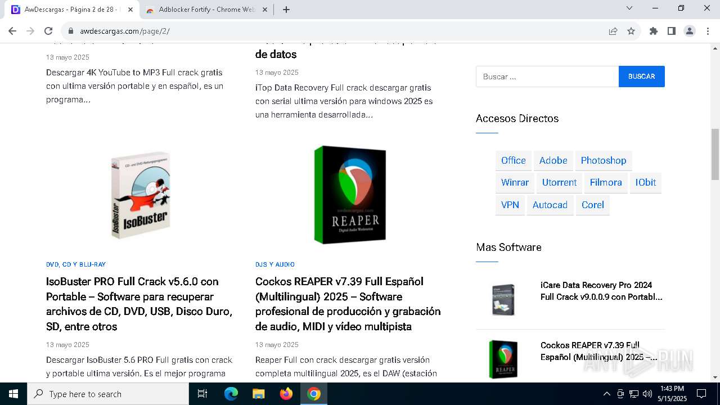
Task: Open the Windows Start menu
Action: 13,394
